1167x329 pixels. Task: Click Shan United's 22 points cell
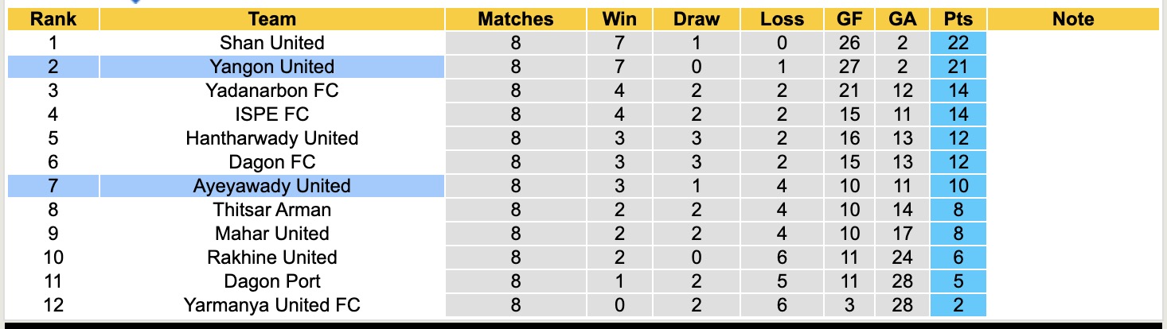[958, 43]
